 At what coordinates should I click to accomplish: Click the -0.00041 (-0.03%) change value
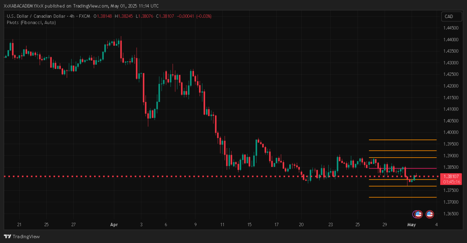[x=194, y=16]
